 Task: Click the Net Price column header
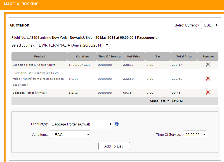click(134, 56)
